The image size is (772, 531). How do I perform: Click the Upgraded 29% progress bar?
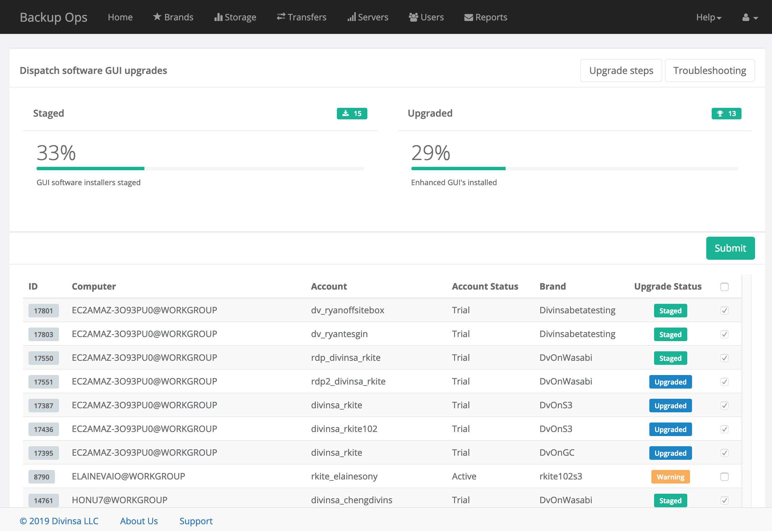pos(575,169)
